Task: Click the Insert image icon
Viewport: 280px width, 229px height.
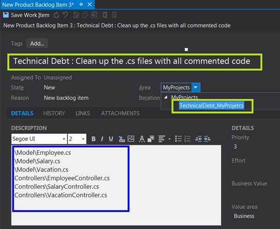Action: [131, 139]
